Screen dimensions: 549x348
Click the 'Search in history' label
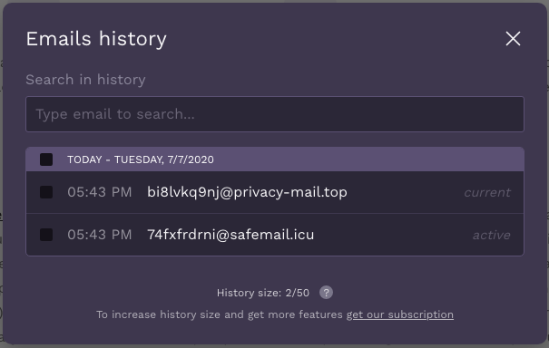click(85, 80)
